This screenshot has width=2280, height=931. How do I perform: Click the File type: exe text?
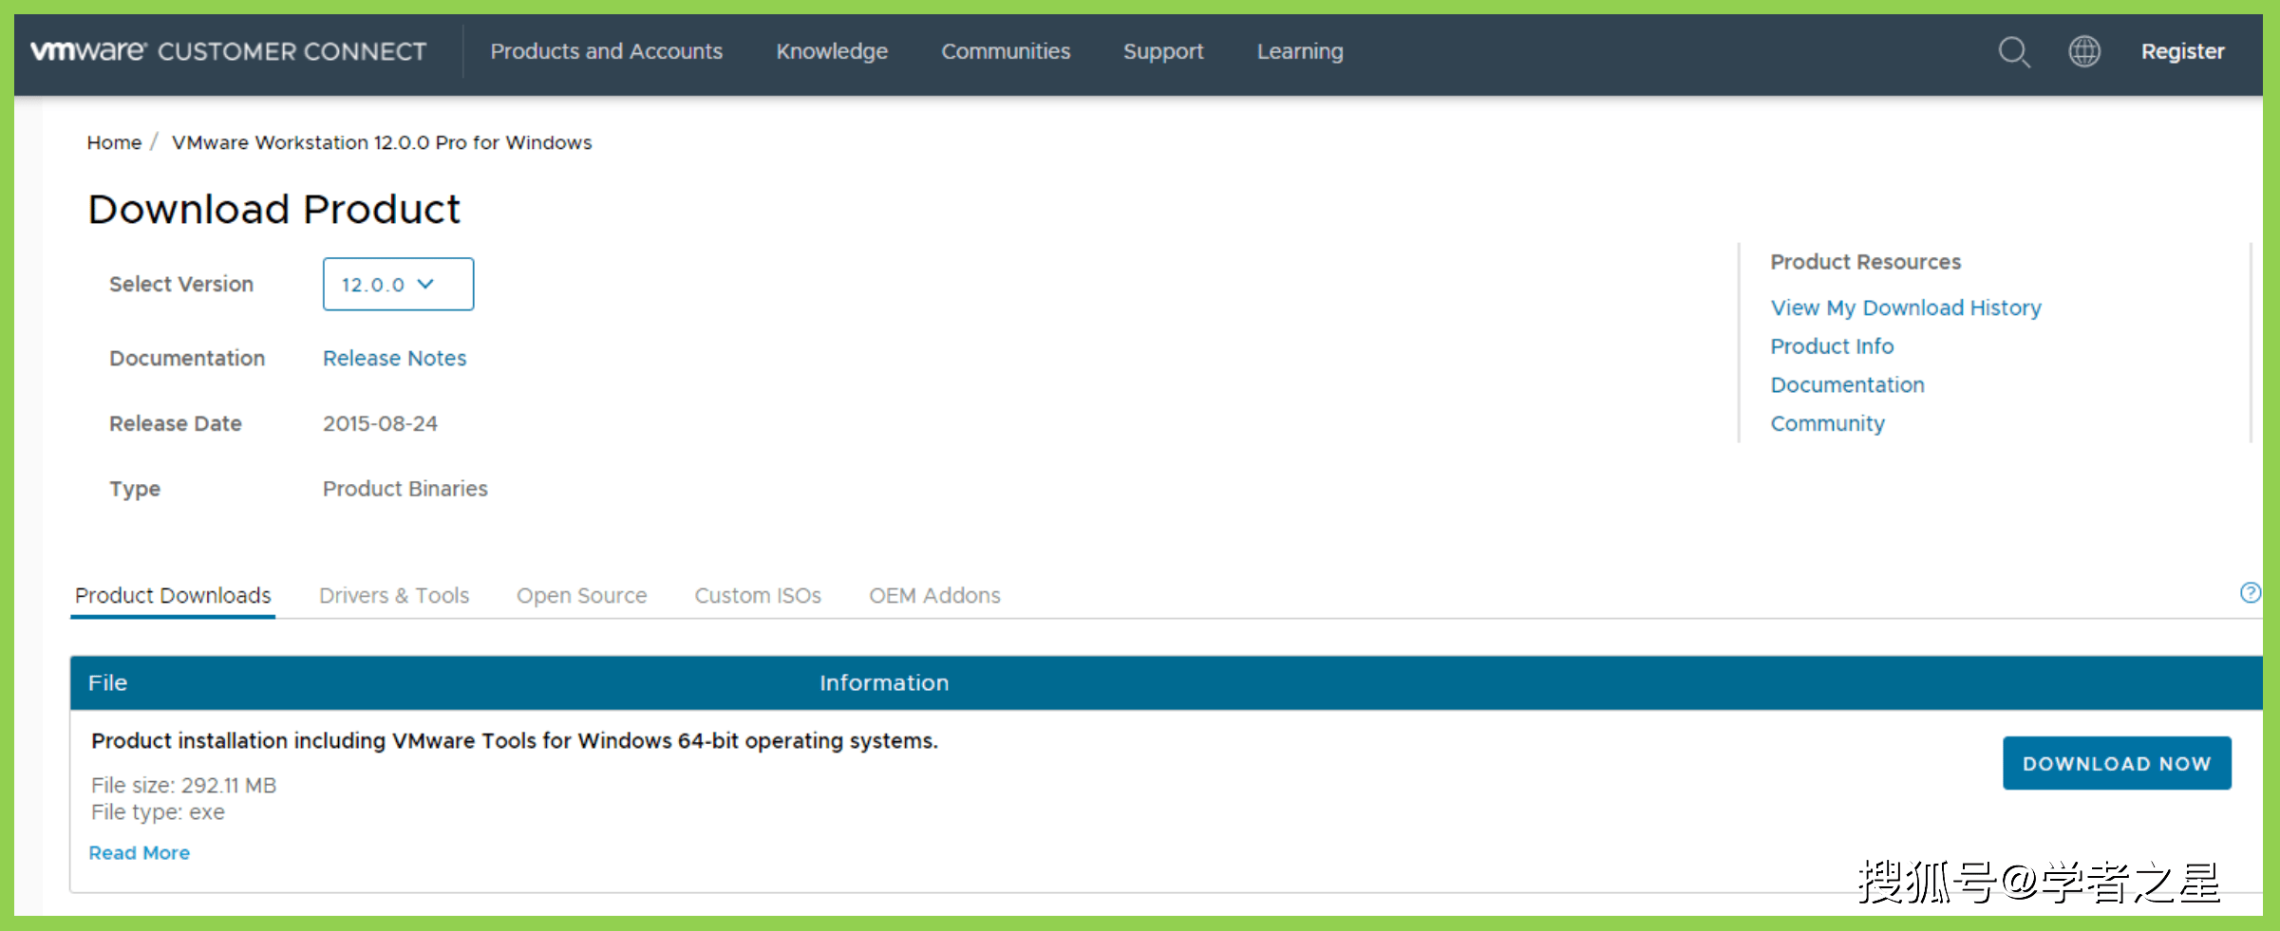coord(158,811)
